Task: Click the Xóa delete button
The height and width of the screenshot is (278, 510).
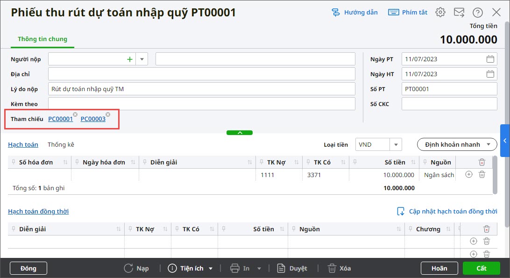Action: (x=339, y=268)
